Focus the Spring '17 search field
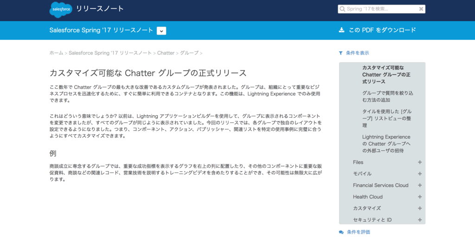 (381, 9)
